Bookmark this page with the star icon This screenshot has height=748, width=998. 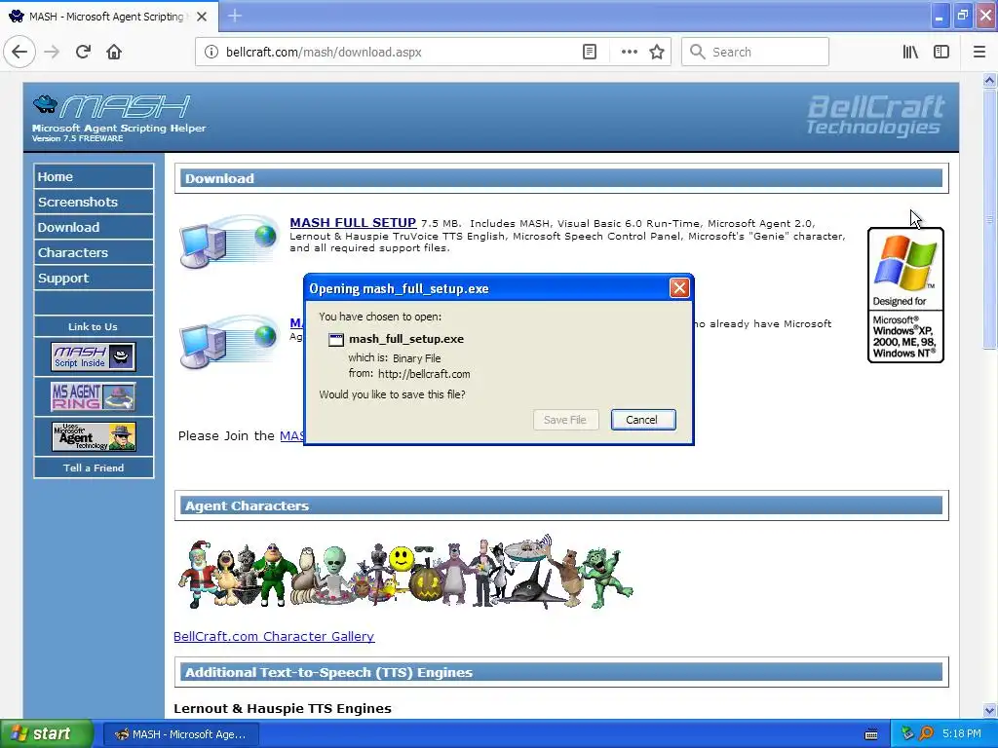[657, 53]
